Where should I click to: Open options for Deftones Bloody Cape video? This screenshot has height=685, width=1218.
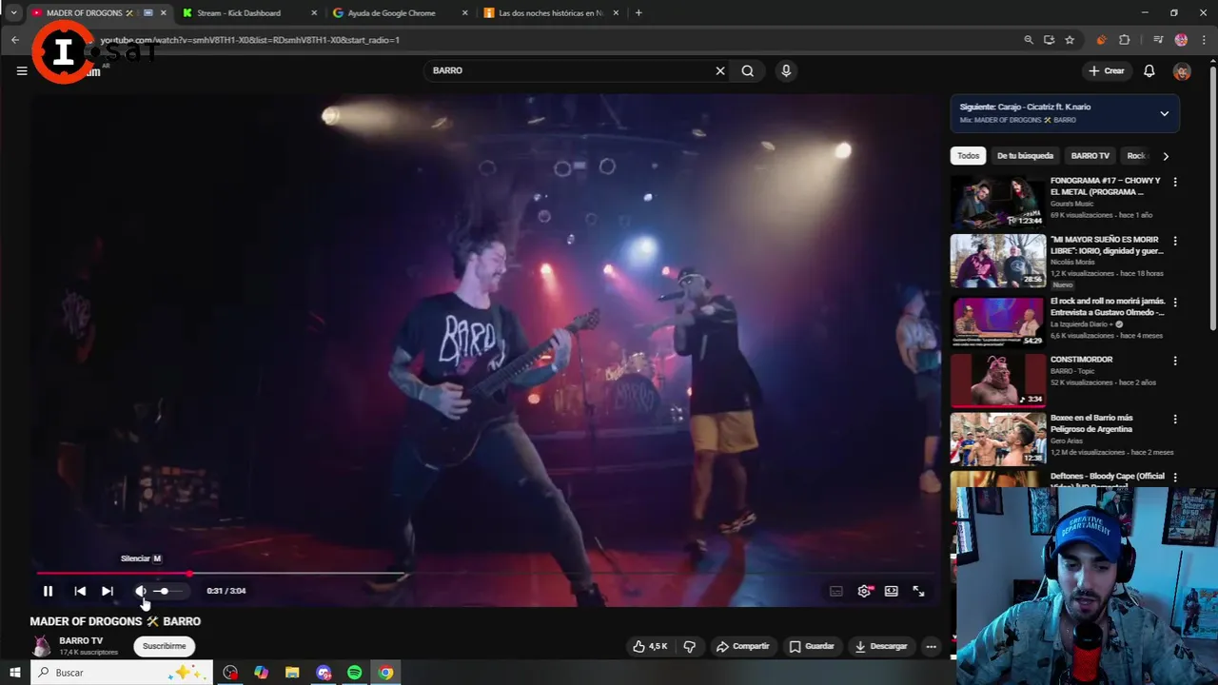tap(1175, 478)
